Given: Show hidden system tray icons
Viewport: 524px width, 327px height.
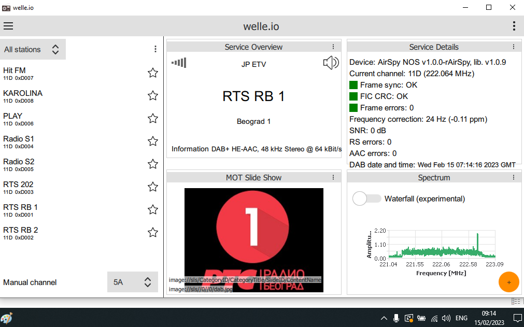Looking at the screenshot, I should coord(384,318).
